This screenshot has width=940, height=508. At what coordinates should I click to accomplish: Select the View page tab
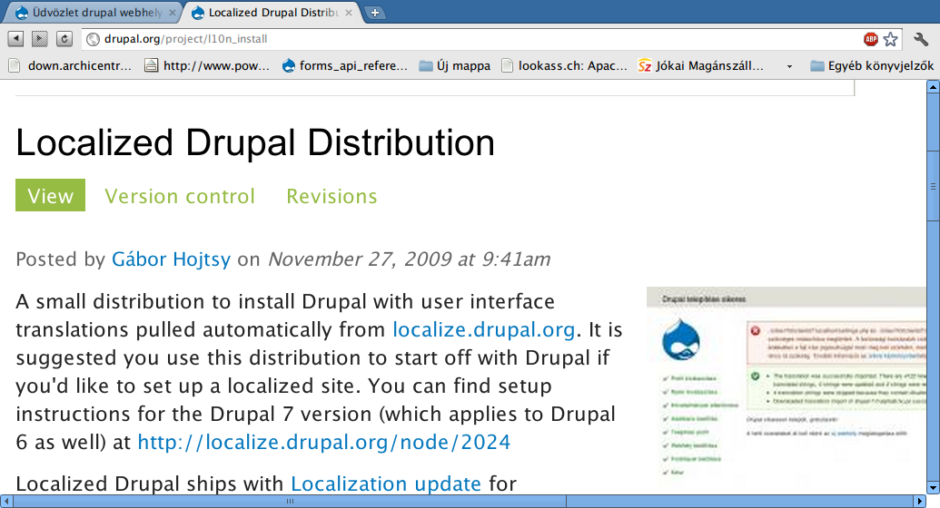click(x=50, y=195)
